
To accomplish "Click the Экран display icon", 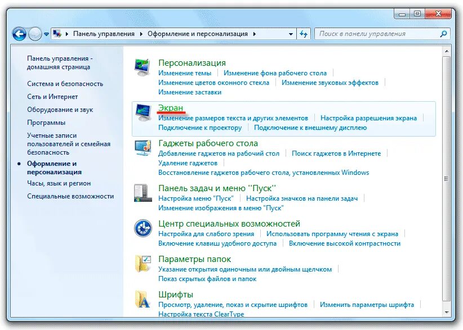I will pos(143,112).
